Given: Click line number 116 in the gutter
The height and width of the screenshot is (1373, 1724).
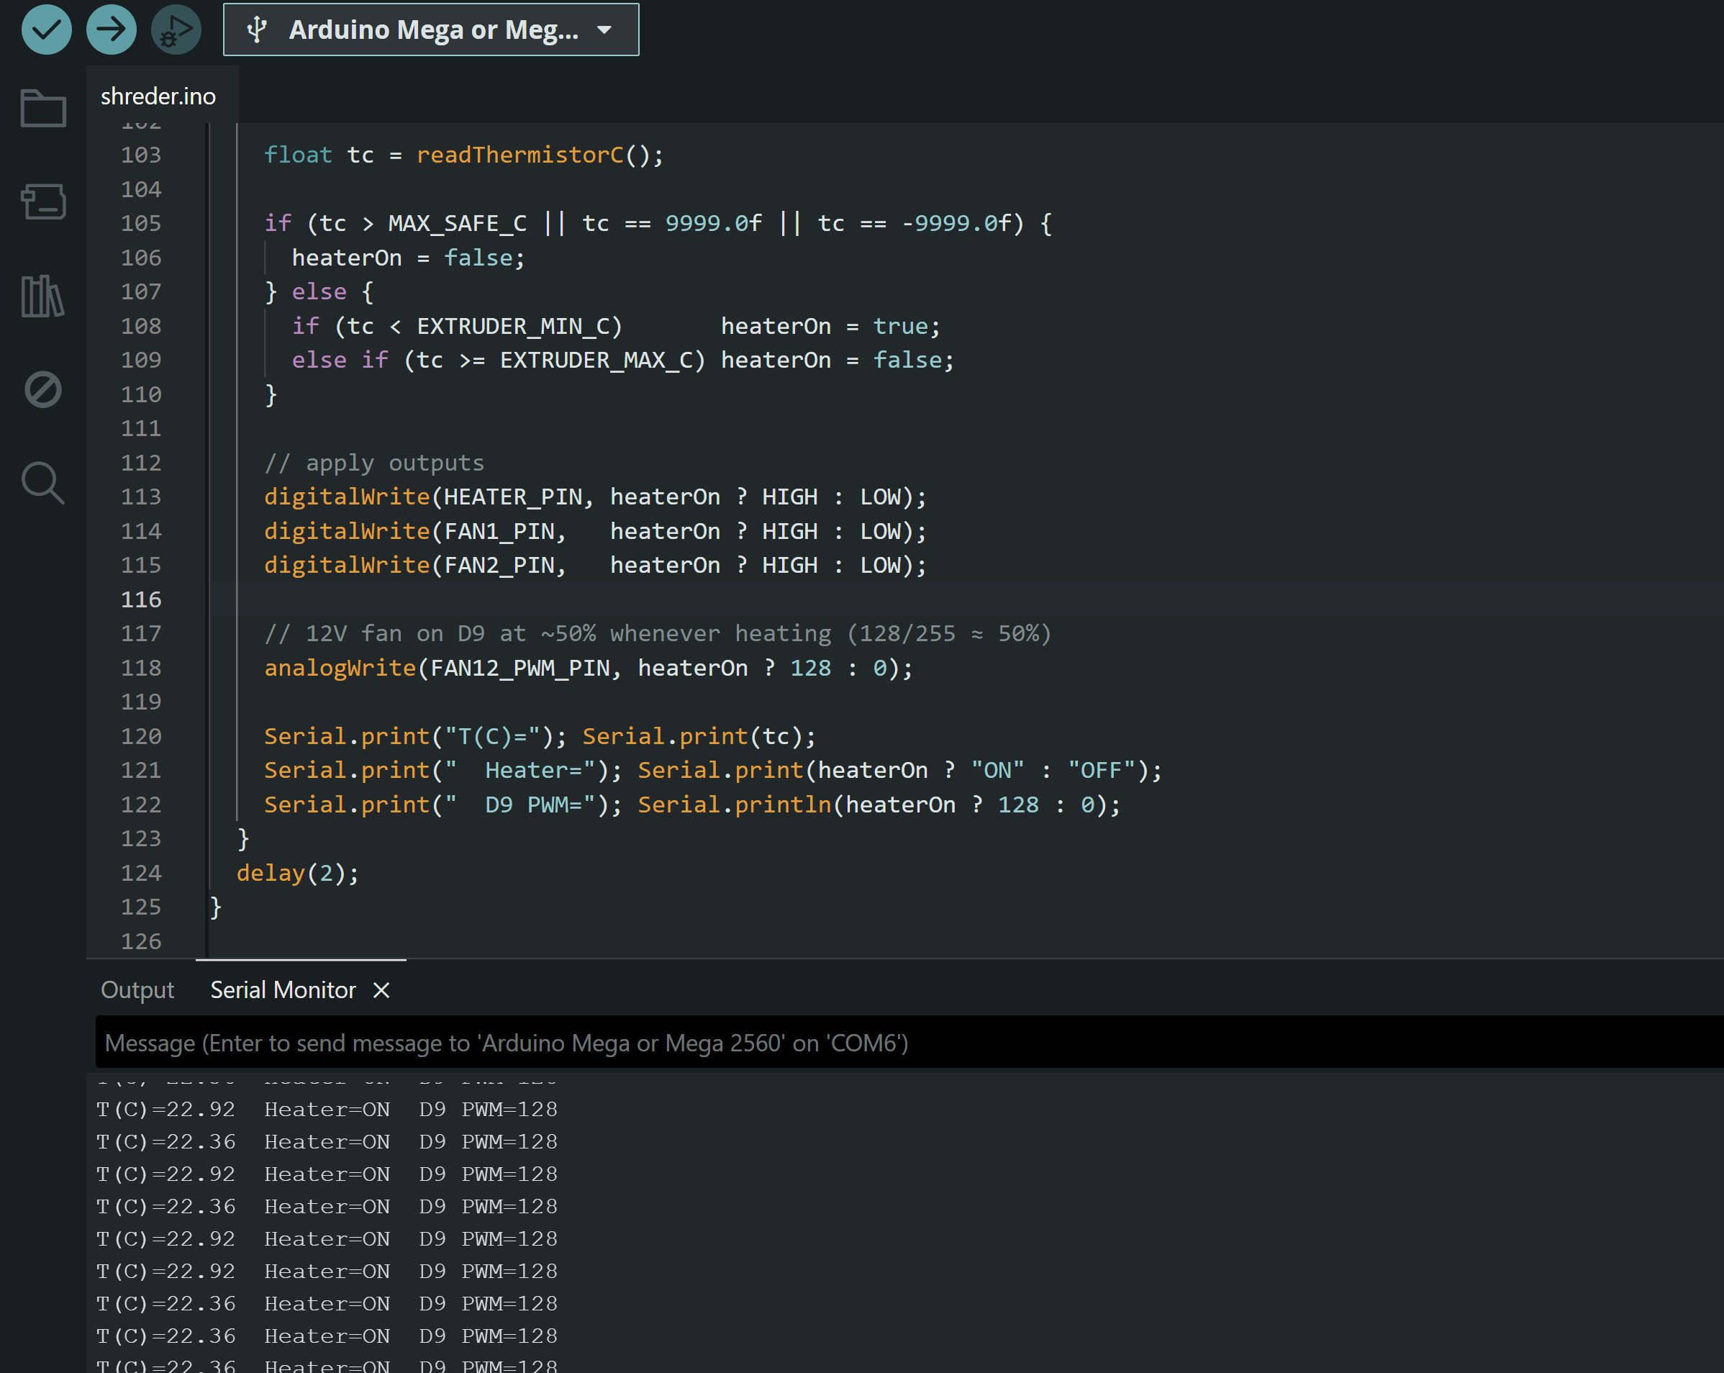Looking at the screenshot, I should [141, 599].
